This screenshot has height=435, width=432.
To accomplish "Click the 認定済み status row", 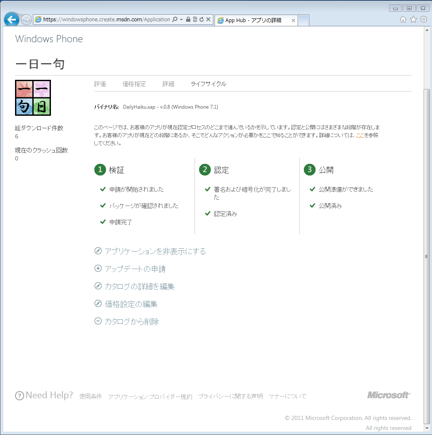I will [221, 214].
